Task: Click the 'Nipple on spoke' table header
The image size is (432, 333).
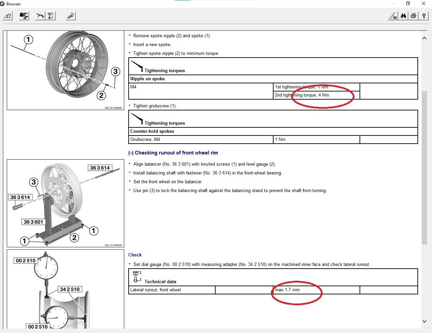Action: pos(273,79)
